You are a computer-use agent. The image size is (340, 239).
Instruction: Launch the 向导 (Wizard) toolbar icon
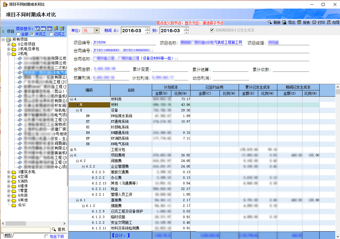pos(329,22)
